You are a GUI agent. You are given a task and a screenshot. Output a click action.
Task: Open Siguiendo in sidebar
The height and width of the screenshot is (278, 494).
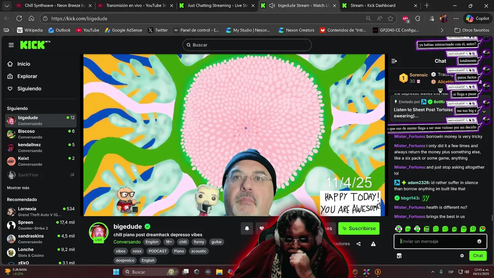(29, 89)
